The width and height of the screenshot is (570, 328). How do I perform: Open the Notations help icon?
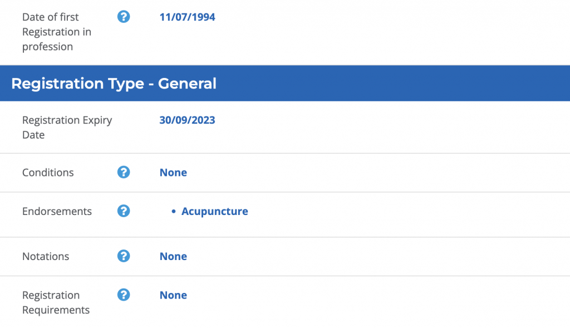click(124, 256)
